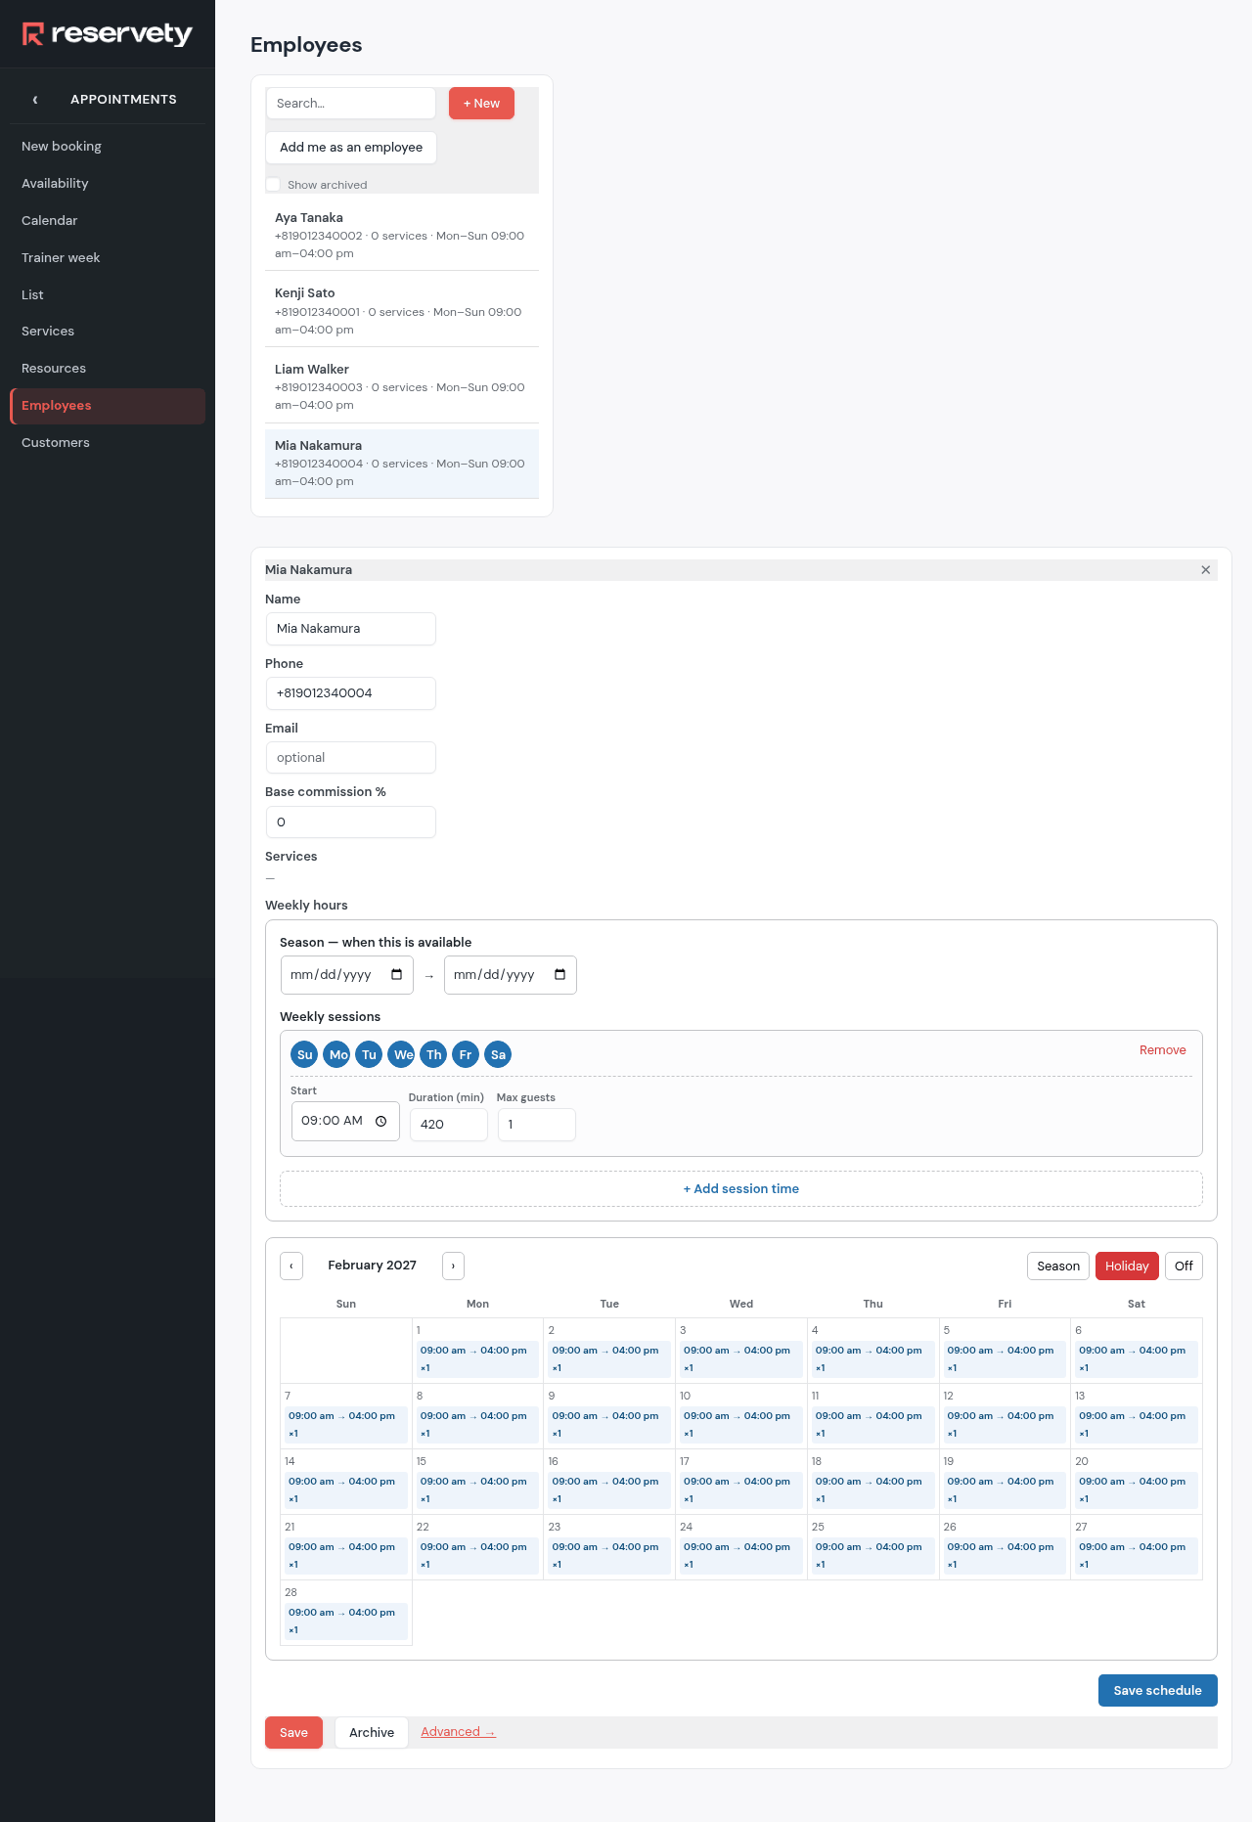Screen dimensions: 1252x1822
Task: Save the schedule
Action: [x=1157, y=1691]
